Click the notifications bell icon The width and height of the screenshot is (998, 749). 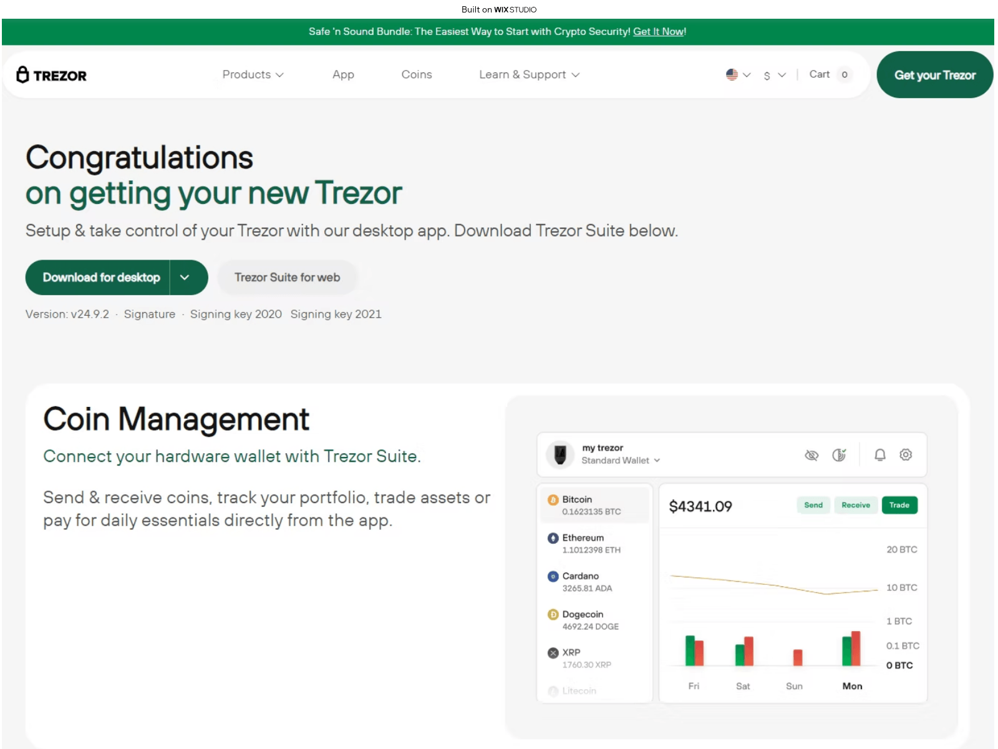[x=879, y=455]
